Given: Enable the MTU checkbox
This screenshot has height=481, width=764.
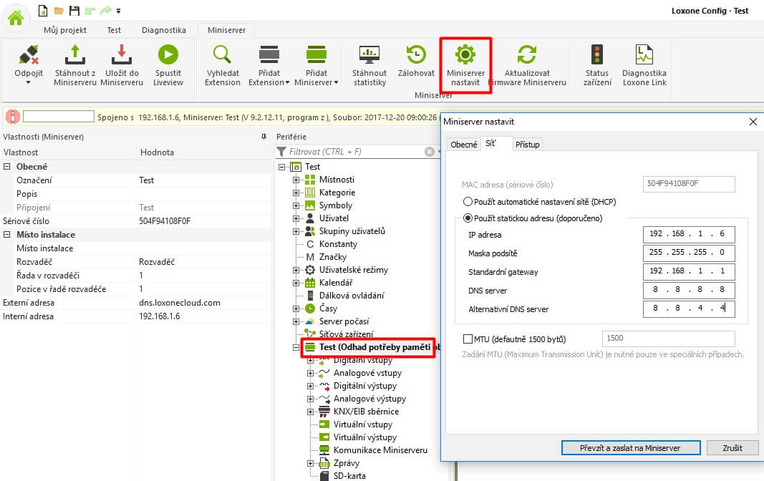Looking at the screenshot, I should pos(468,339).
